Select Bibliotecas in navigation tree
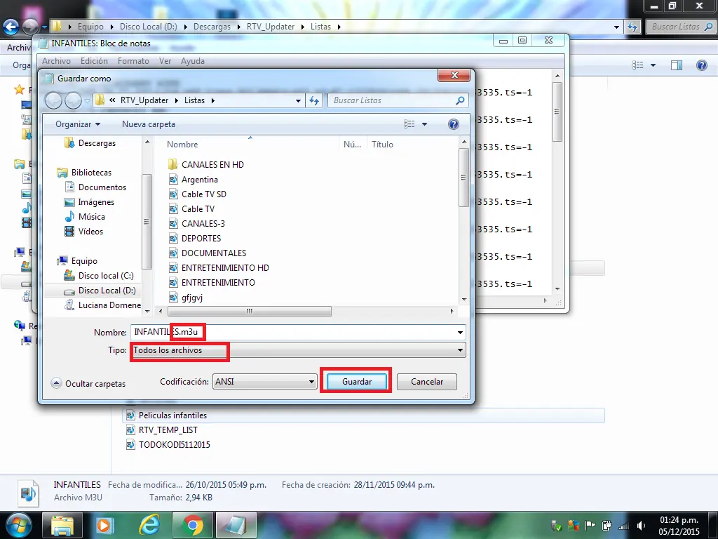This screenshot has height=539, width=718. pos(91,173)
